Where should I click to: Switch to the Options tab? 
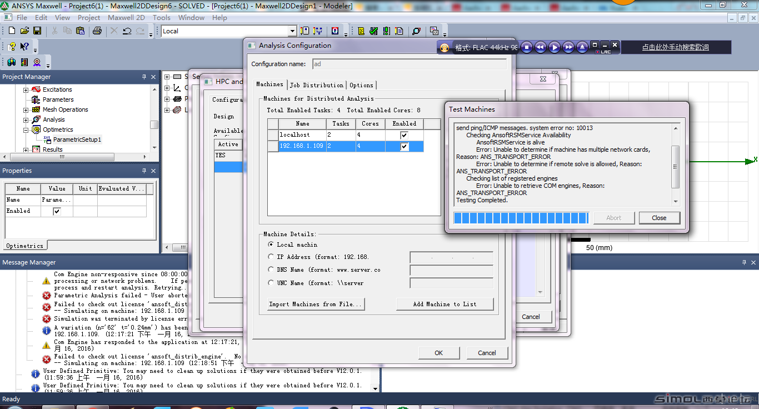pyautogui.click(x=361, y=85)
